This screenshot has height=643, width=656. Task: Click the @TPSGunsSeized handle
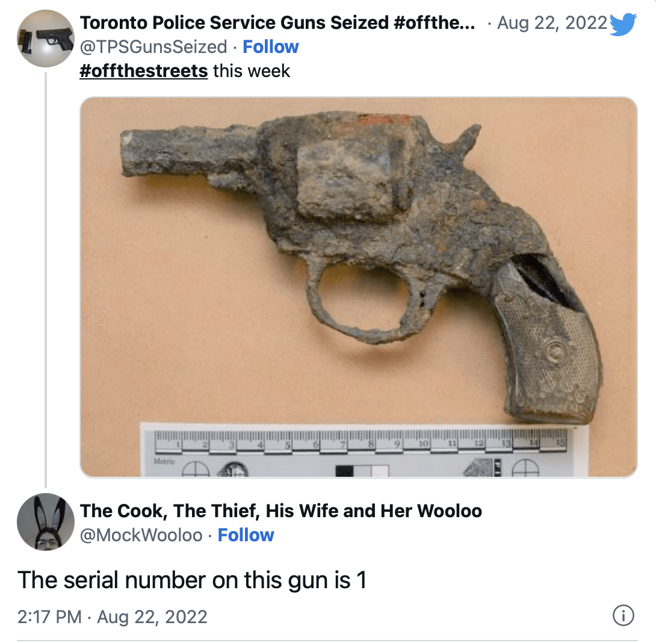click(x=153, y=47)
